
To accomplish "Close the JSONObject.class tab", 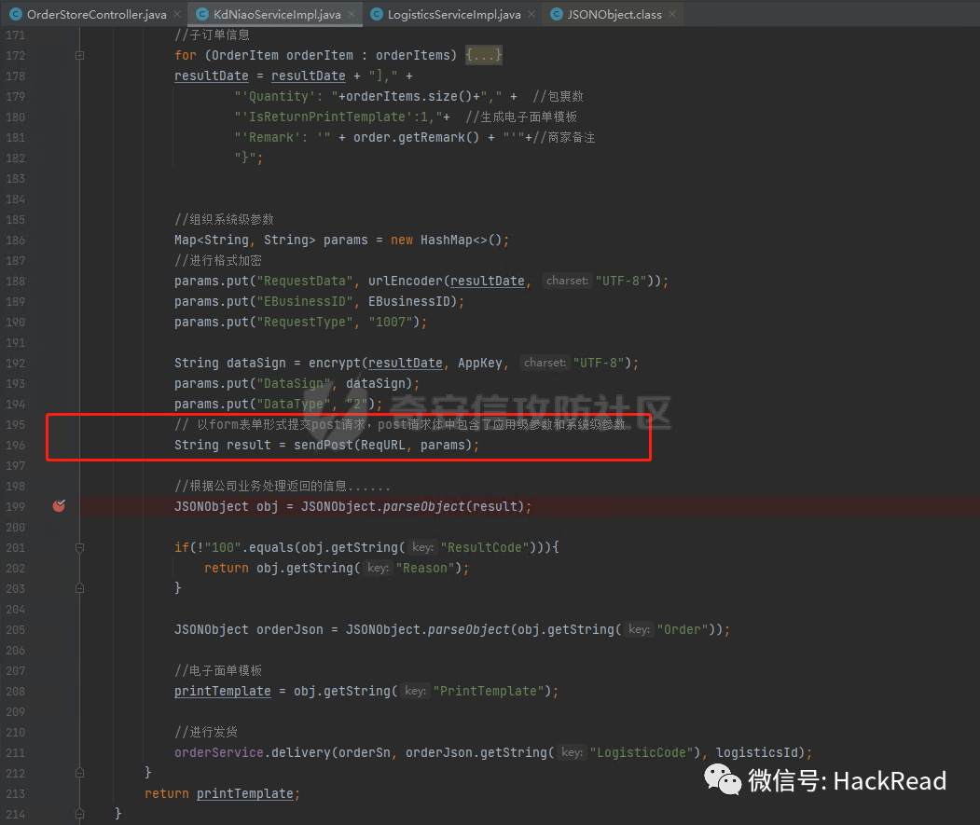I will pos(672,14).
